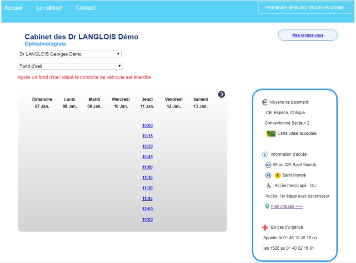Open the Plan d'accès link
This screenshot has height=263, width=356.
coord(286,206)
